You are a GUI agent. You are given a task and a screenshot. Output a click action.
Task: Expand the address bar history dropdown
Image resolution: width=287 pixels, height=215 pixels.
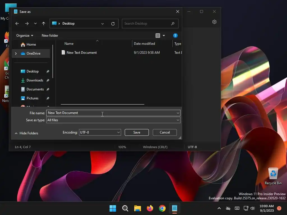[103, 24]
